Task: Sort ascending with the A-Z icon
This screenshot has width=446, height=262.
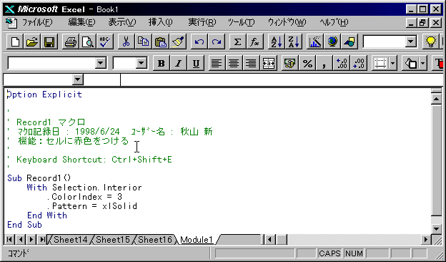Action: coord(276,42)
